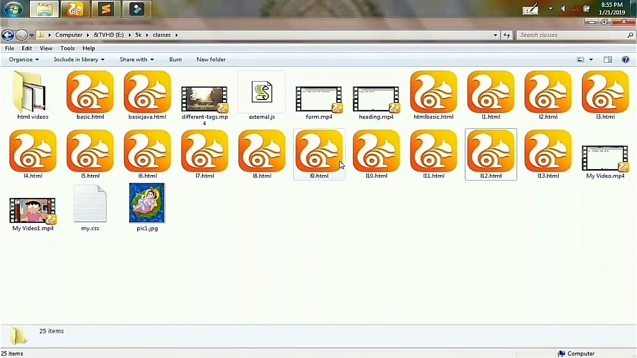Show hidden system tray icons

[550, 8]
